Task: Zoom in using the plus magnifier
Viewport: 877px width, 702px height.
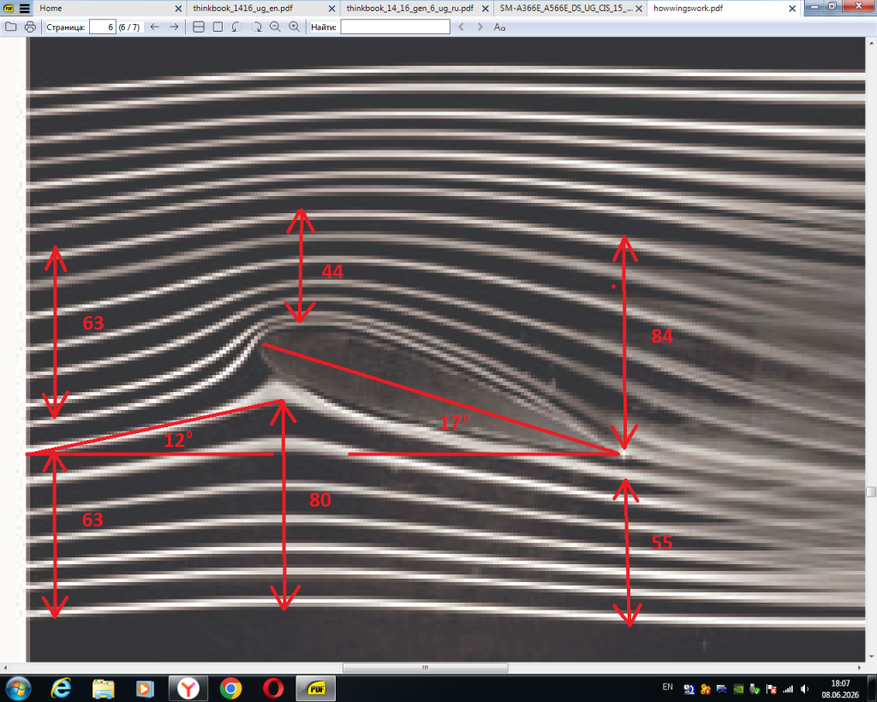Action: 295,27
